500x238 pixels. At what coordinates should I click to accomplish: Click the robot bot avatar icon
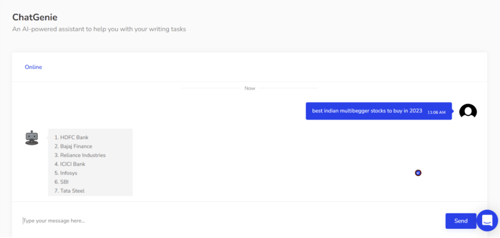pos(32,138)
